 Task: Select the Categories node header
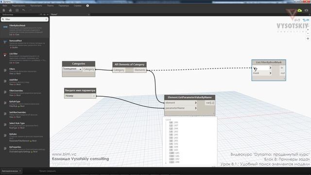(79, 64)
